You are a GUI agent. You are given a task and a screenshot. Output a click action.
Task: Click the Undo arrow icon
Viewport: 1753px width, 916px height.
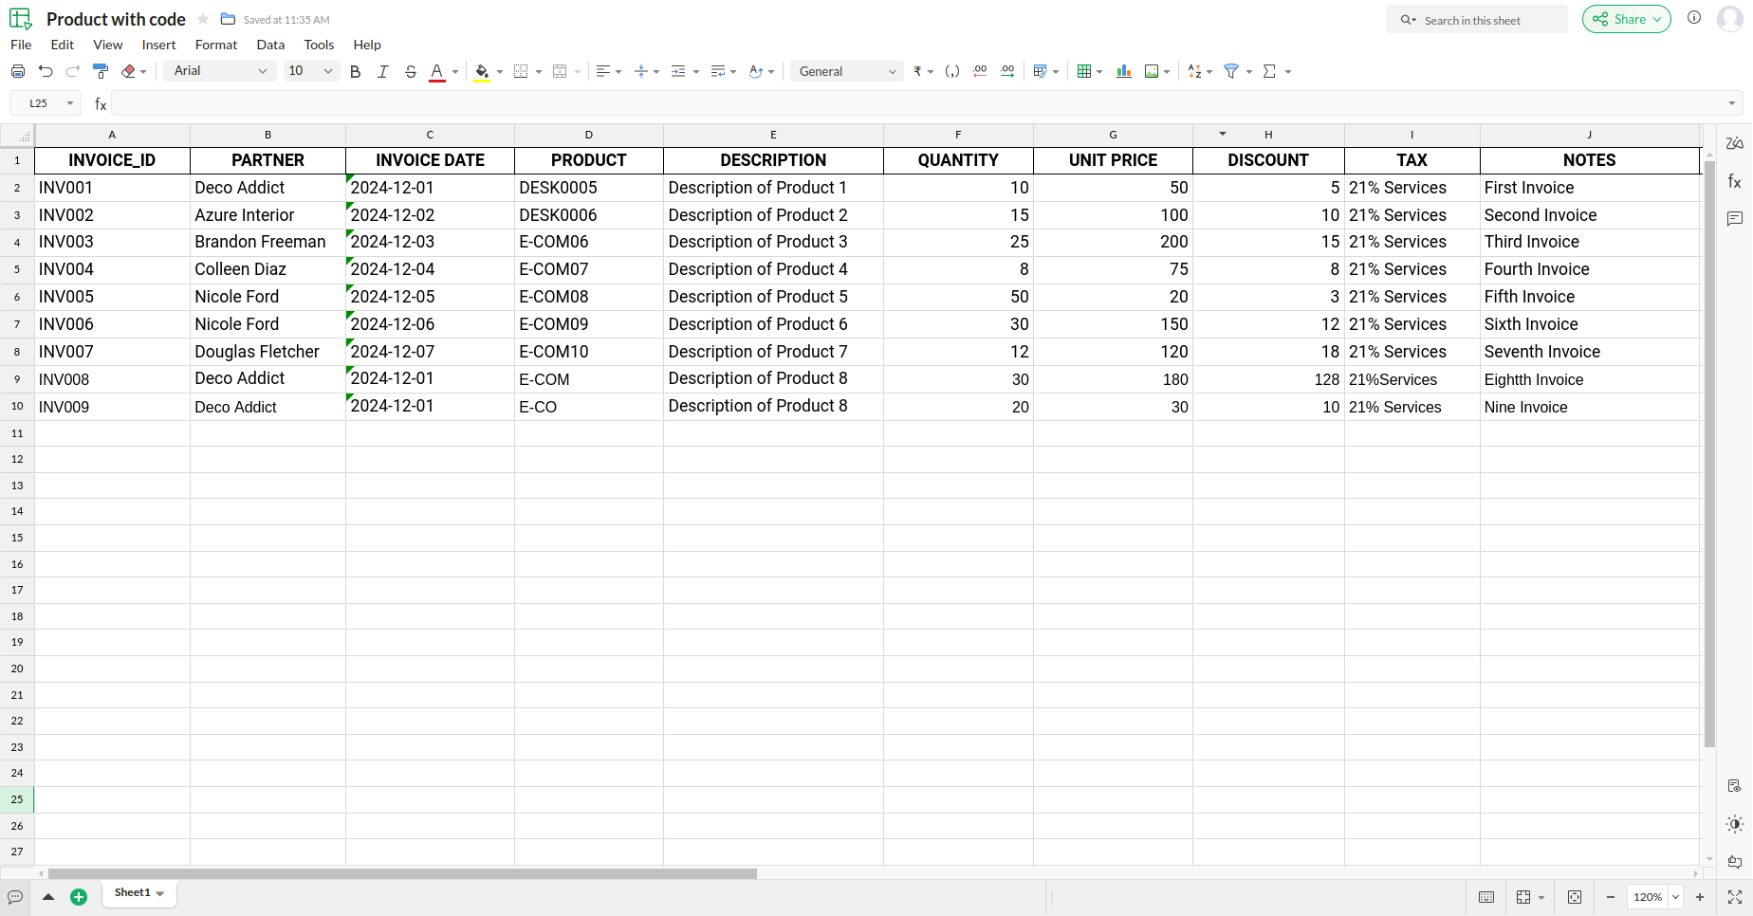pyautogui.click(x=45, y=71)
